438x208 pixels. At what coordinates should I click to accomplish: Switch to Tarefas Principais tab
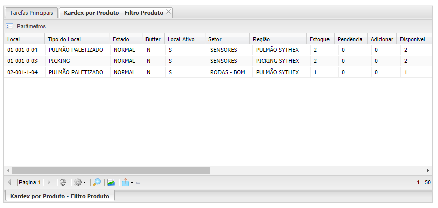coord(31,13)
